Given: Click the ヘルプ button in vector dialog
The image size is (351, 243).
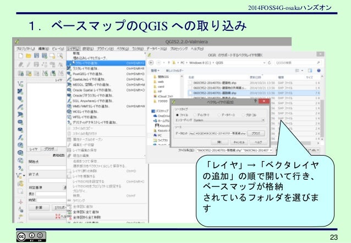Looking at the screenshot, I should 258,142.
